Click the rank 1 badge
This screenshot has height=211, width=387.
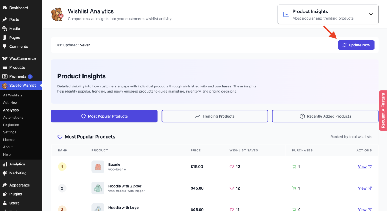62,167
